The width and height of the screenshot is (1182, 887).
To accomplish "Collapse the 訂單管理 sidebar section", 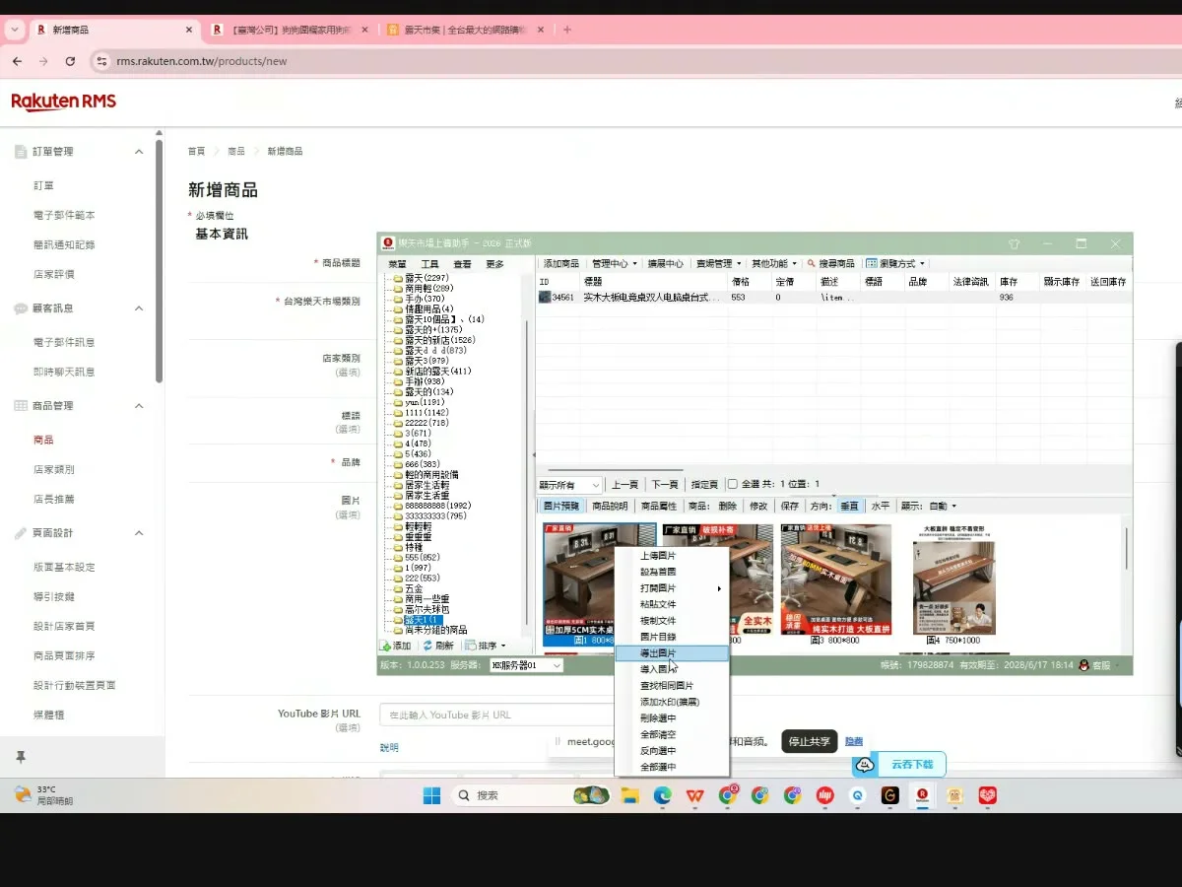I will pyautogui.click(x=139, y=152).
